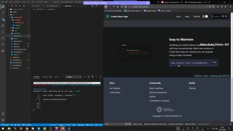Open List.tsx editor tab
Screen dimensions: 233x131
37,6
